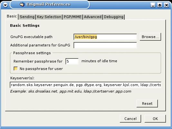This screenshot has height=129, width=172.
Task: Click the GnuPG executable path field
Action: (105, 37)
